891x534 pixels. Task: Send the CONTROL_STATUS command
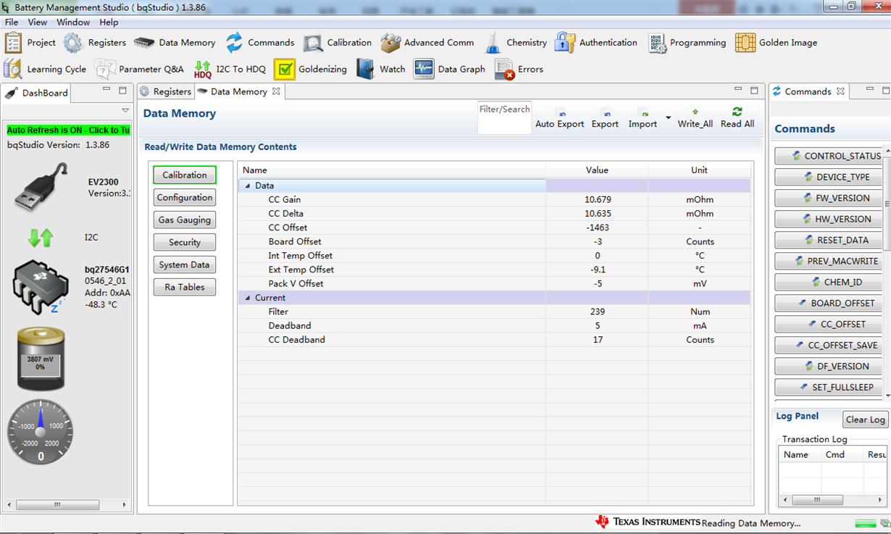(x=828, y=156)
